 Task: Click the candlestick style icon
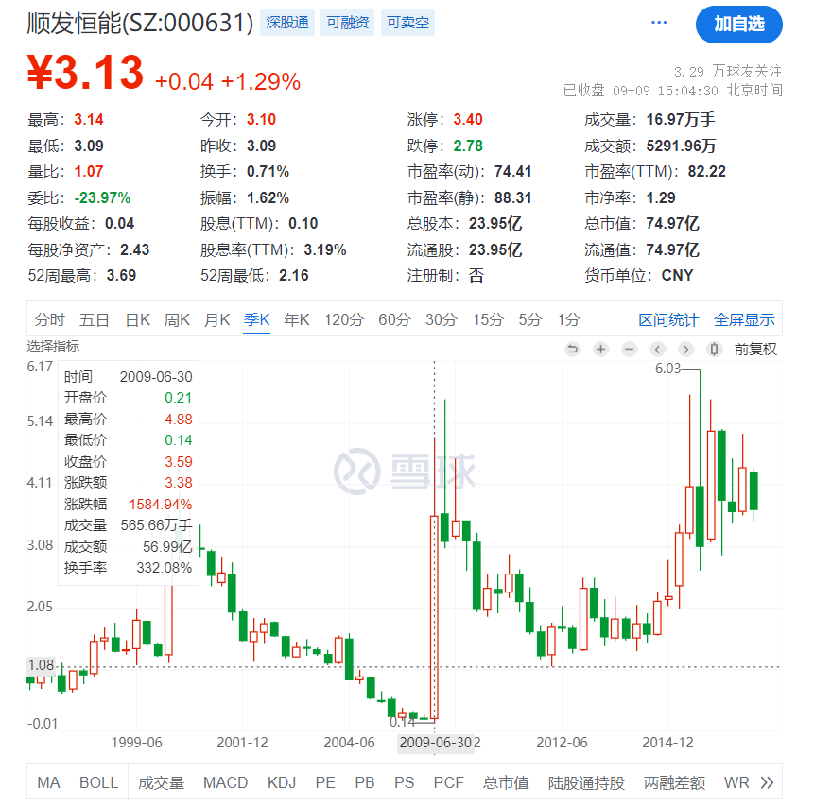(714, 350)
